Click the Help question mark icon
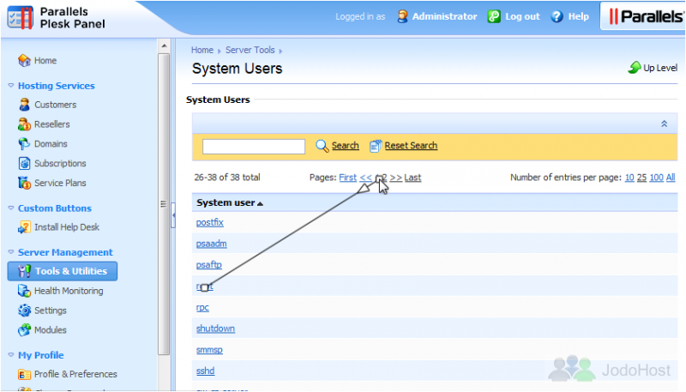 pos(557,16)
